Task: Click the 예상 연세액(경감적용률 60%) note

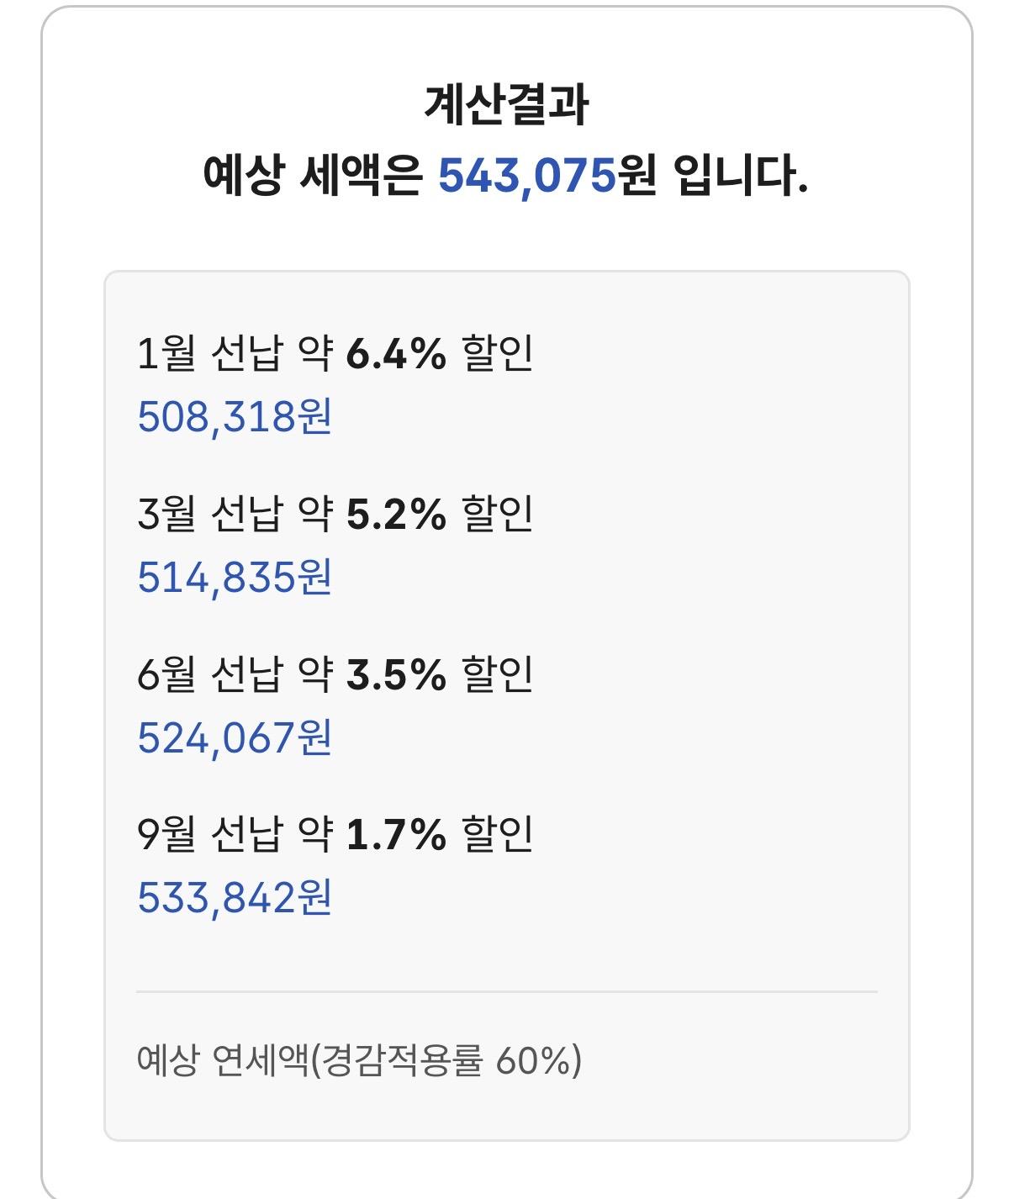Action: pyautogui.click(x=359, y=1060)
